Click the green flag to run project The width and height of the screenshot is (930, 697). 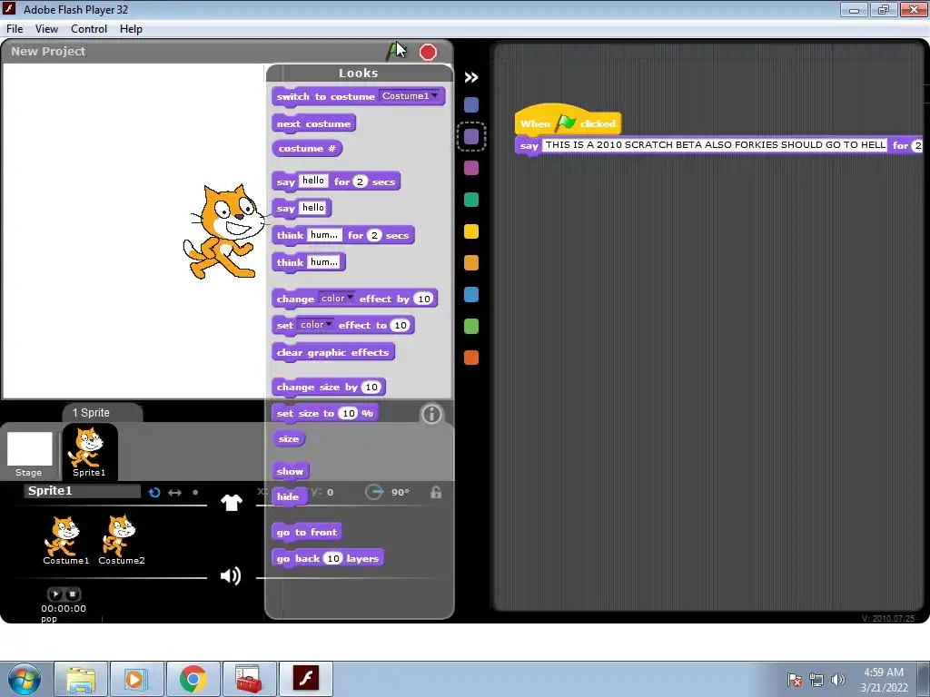point(391,52)
